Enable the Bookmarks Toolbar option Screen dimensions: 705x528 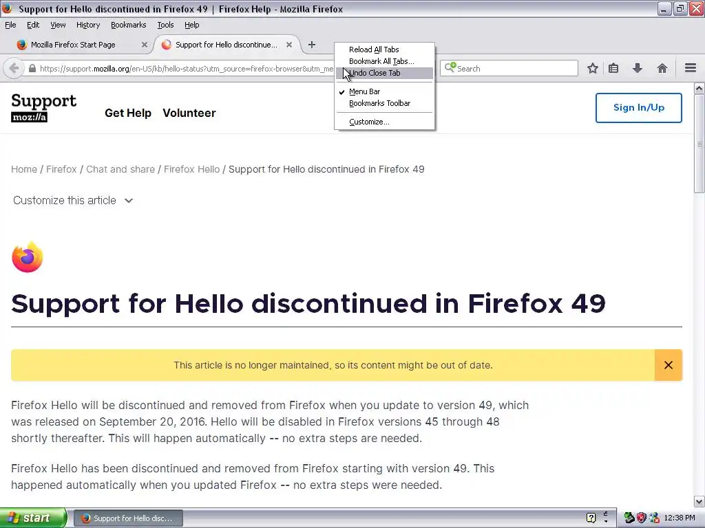click(384, 103)
